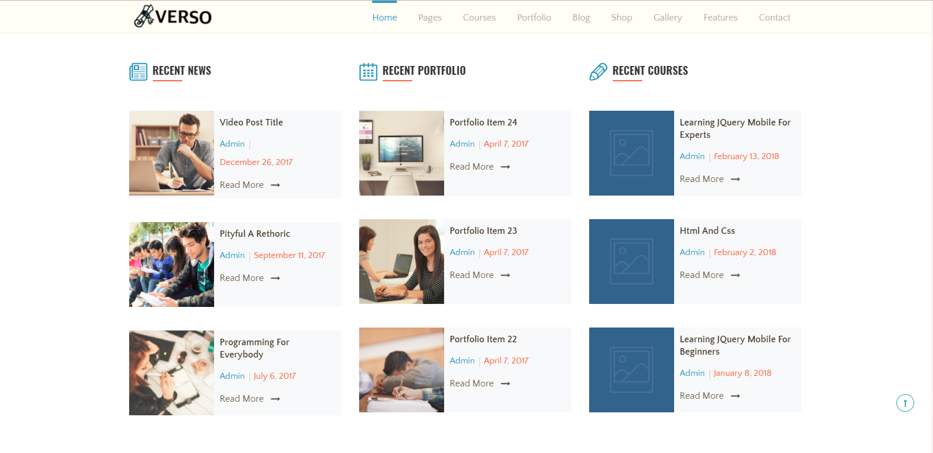The width and height of the screenshot is (933, 453).
Task: Open Programming For Everybody post thumbnail
Action: [172, 373]
